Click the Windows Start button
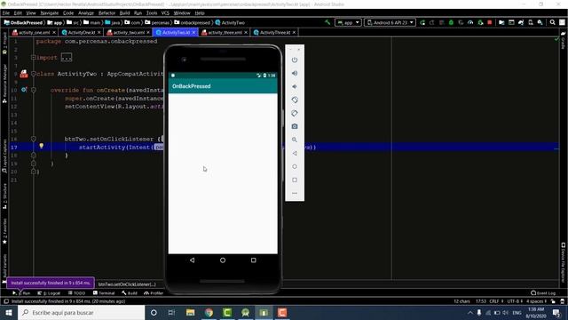 [x=9, y=312]
